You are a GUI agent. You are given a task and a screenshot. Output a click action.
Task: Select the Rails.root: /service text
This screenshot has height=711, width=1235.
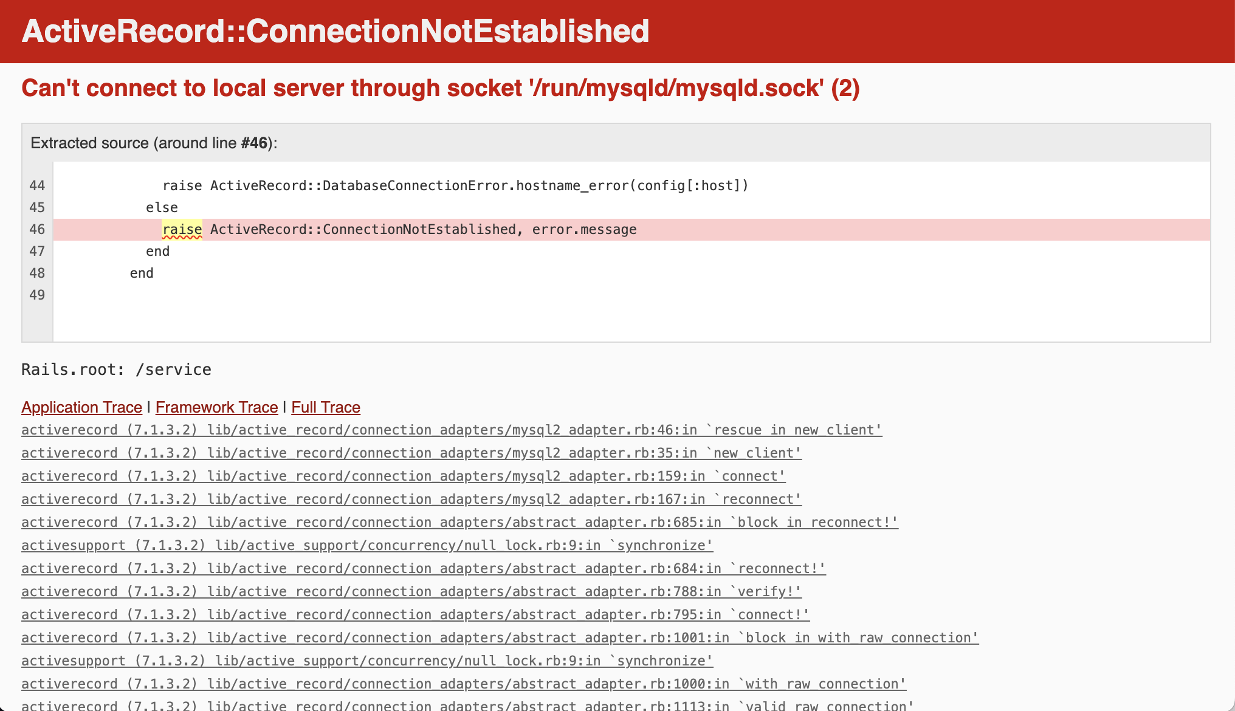click(x=115, y=369)
